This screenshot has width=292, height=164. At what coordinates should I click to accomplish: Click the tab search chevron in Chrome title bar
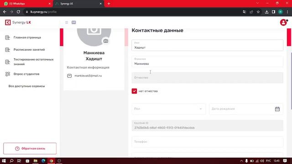(x=257, y=3)
